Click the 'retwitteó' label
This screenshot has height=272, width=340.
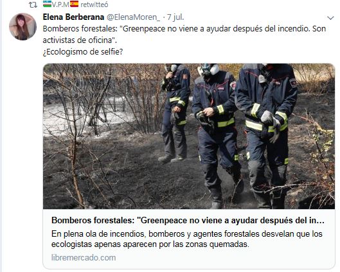[94, 4]
